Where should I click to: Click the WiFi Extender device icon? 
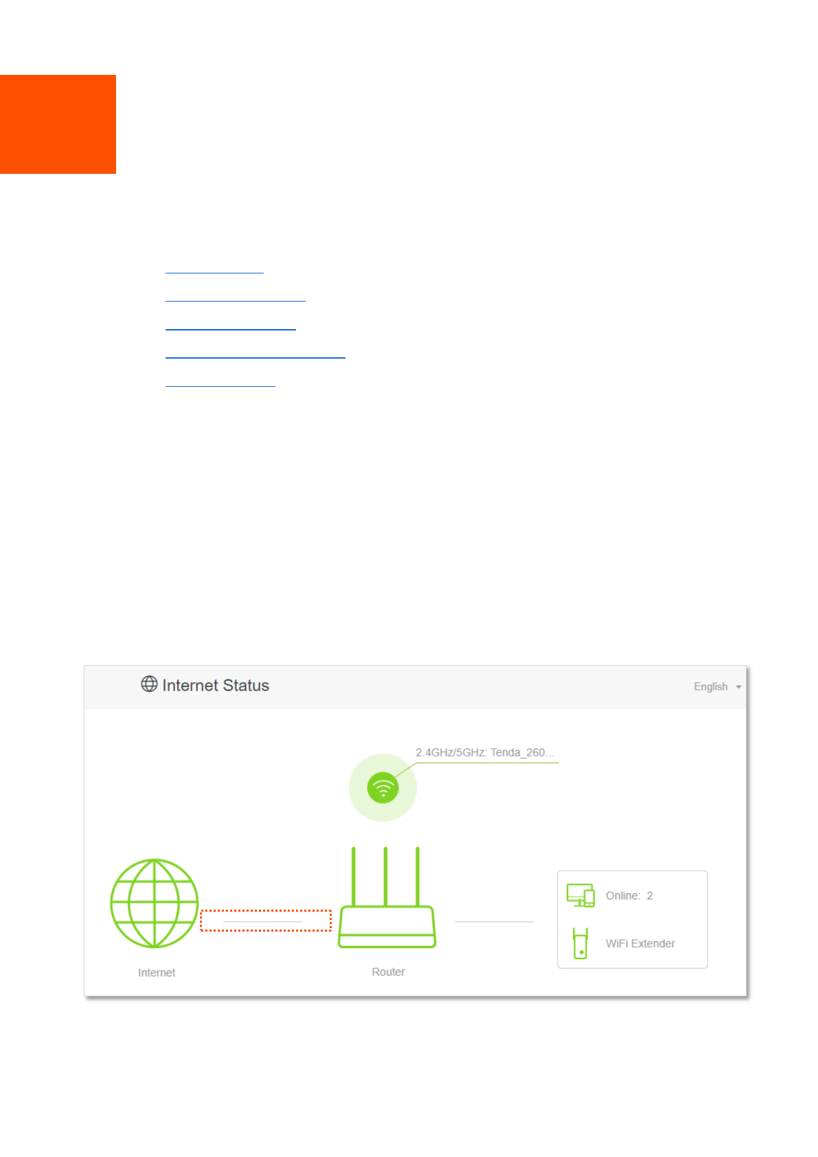click(580, 943)
